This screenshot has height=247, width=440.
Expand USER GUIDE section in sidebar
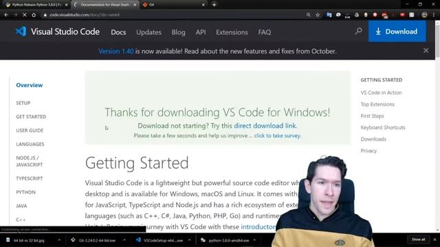(30, 130)
